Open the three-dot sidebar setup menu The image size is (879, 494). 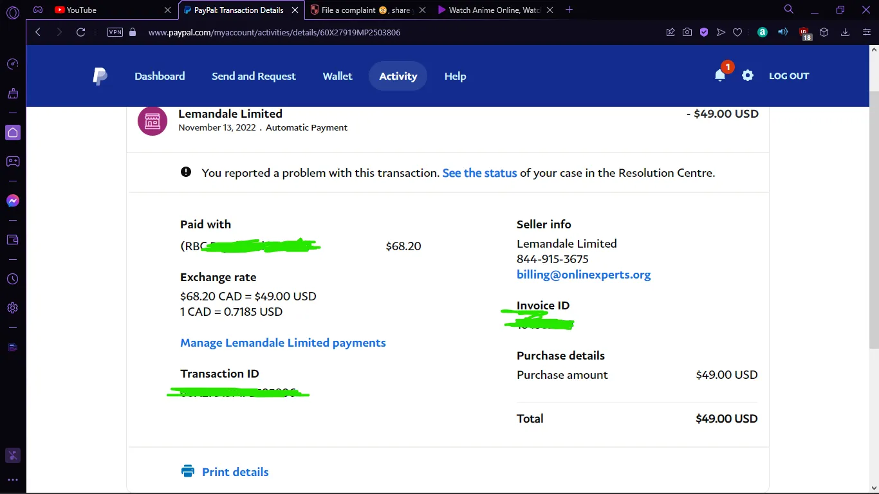(13, 480)
